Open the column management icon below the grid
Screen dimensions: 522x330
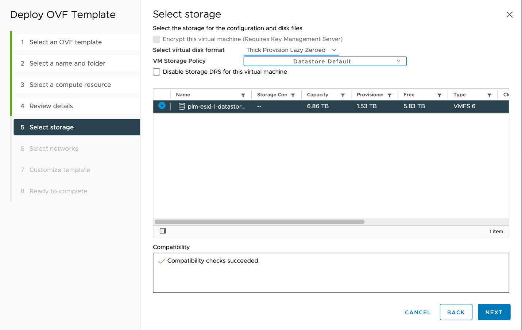point(163,231)
